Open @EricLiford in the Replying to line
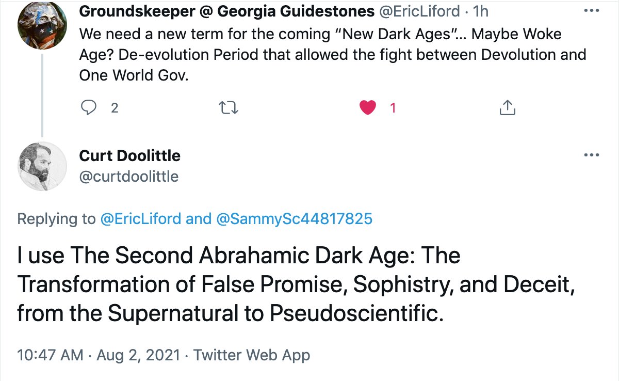 click(x=141, y=219)
